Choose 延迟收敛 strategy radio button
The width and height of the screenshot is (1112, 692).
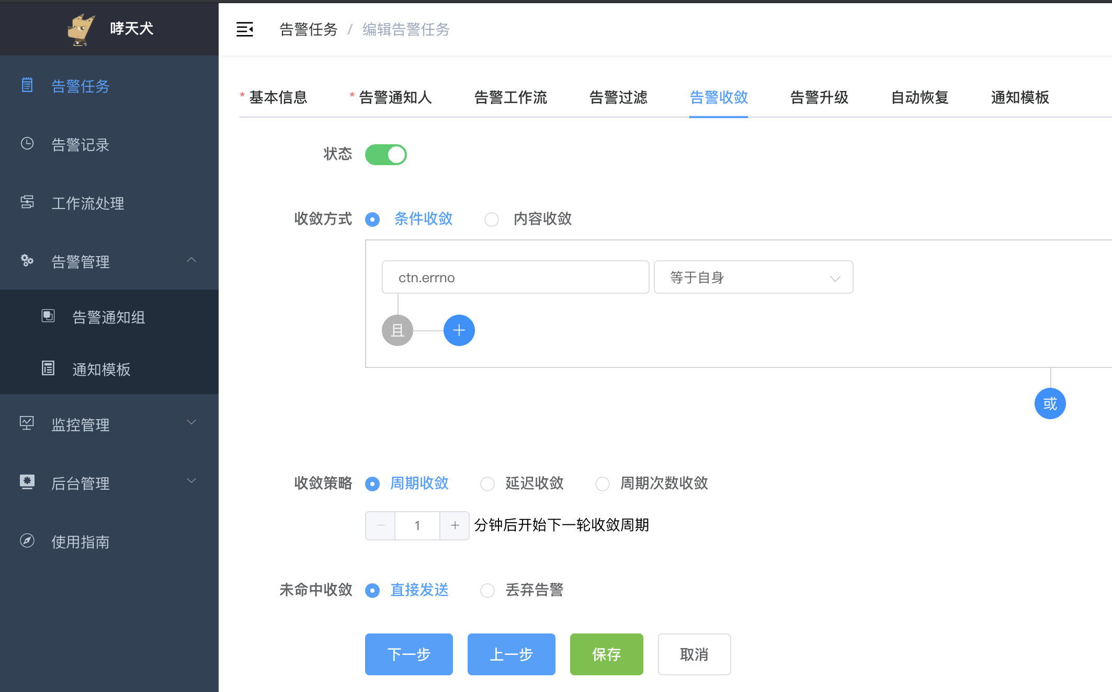tap(487, 484)
